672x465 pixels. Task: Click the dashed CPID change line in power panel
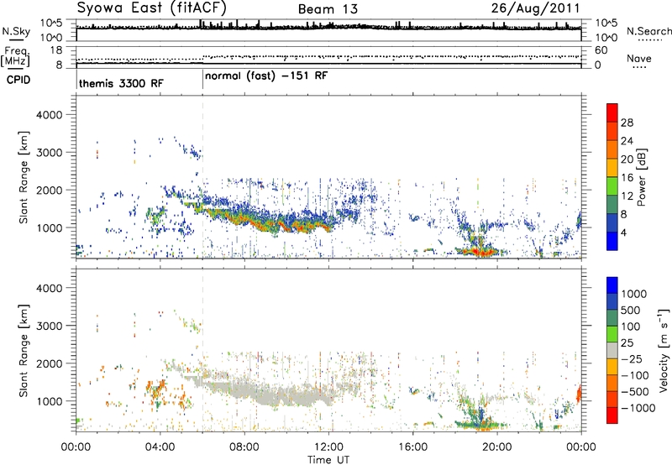point(202,176)
